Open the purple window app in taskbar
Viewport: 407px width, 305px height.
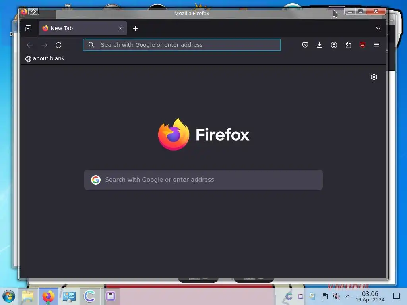(x=110, y=296)
